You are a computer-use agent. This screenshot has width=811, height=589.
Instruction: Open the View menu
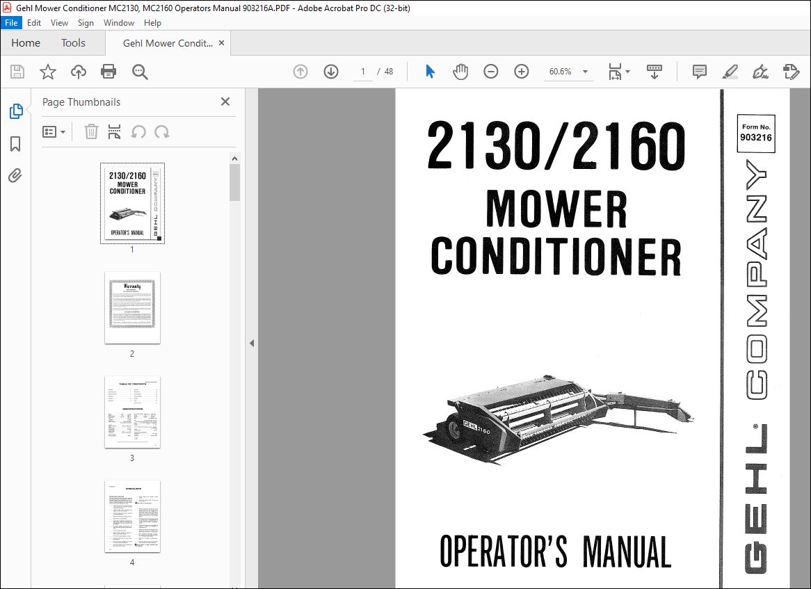pos(59,23)
